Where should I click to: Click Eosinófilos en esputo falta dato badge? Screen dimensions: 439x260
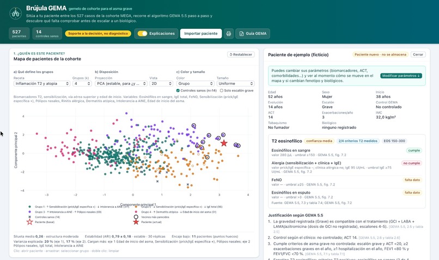(x=412, y=193)
